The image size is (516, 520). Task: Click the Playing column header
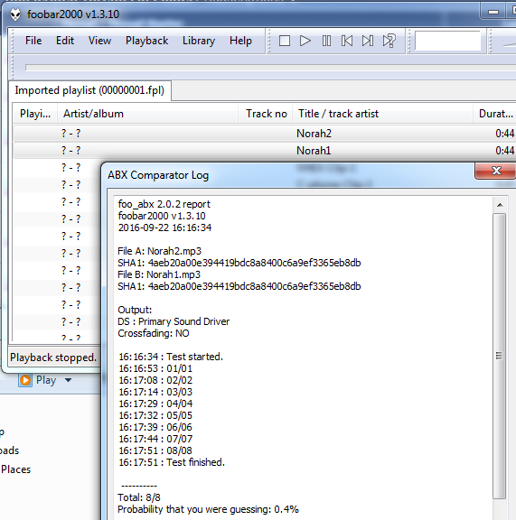[35, 114]
